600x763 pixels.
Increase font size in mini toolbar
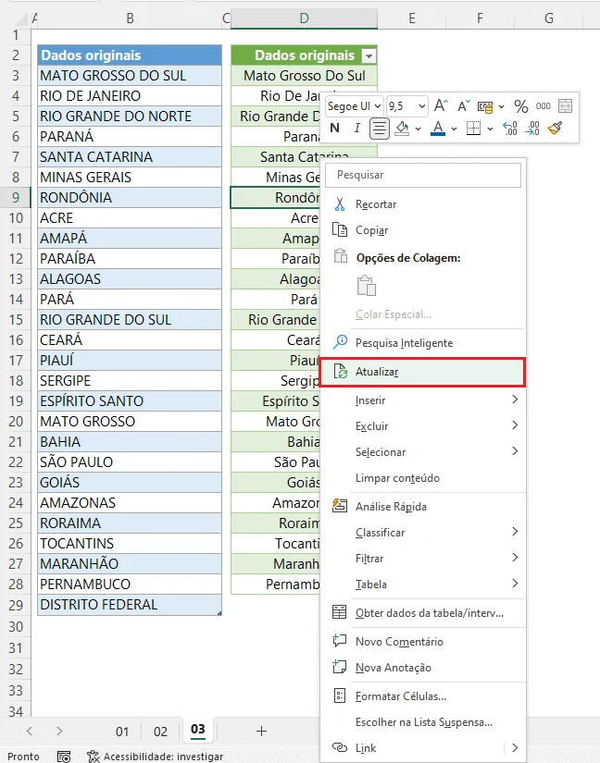pos(441,105)
